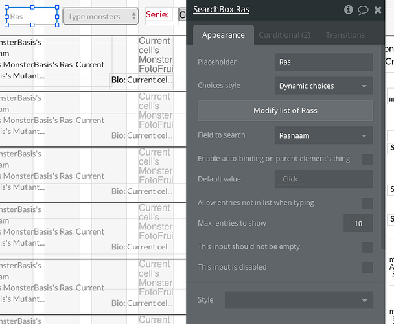Image resolution: width=394 pixels, height=324 pixels.
Task: Click Modify list of Rass button
Action: pos(285,110)
